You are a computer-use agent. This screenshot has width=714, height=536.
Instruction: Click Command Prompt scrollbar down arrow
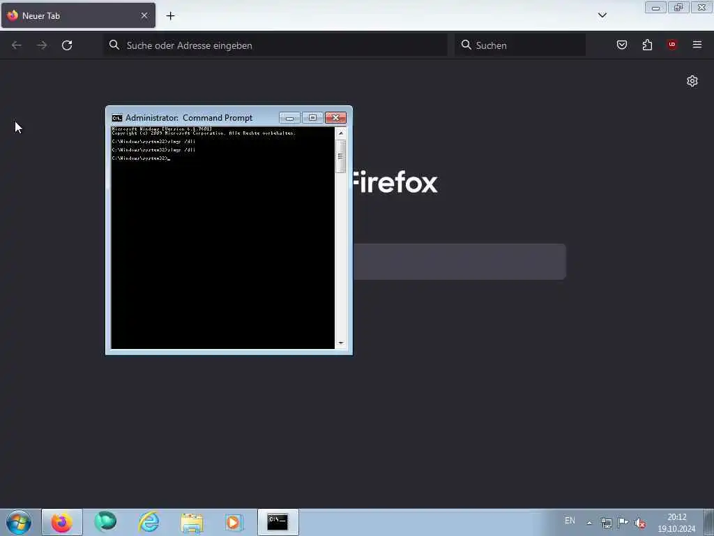(x=340, y=343)
